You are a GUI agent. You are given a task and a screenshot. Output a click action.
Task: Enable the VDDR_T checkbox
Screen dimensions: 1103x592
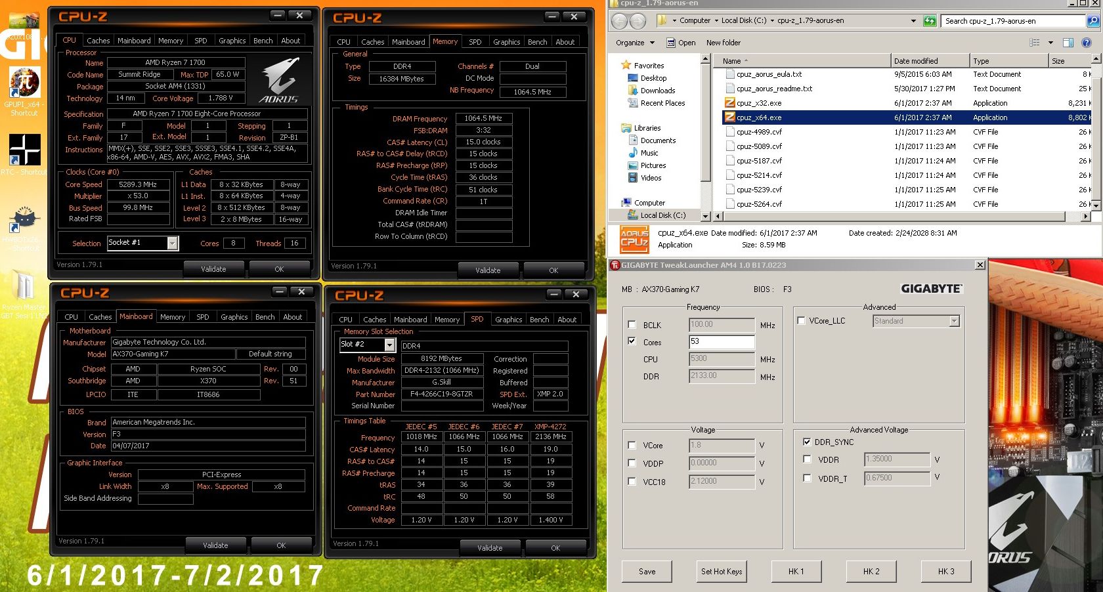coord(807,478)
